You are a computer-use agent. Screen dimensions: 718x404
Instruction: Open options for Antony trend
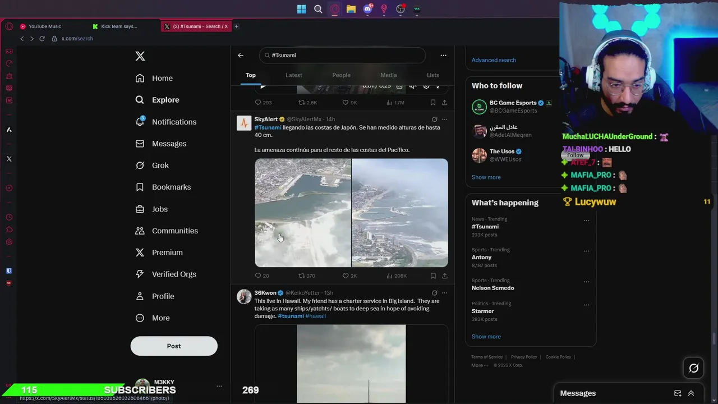586,251
